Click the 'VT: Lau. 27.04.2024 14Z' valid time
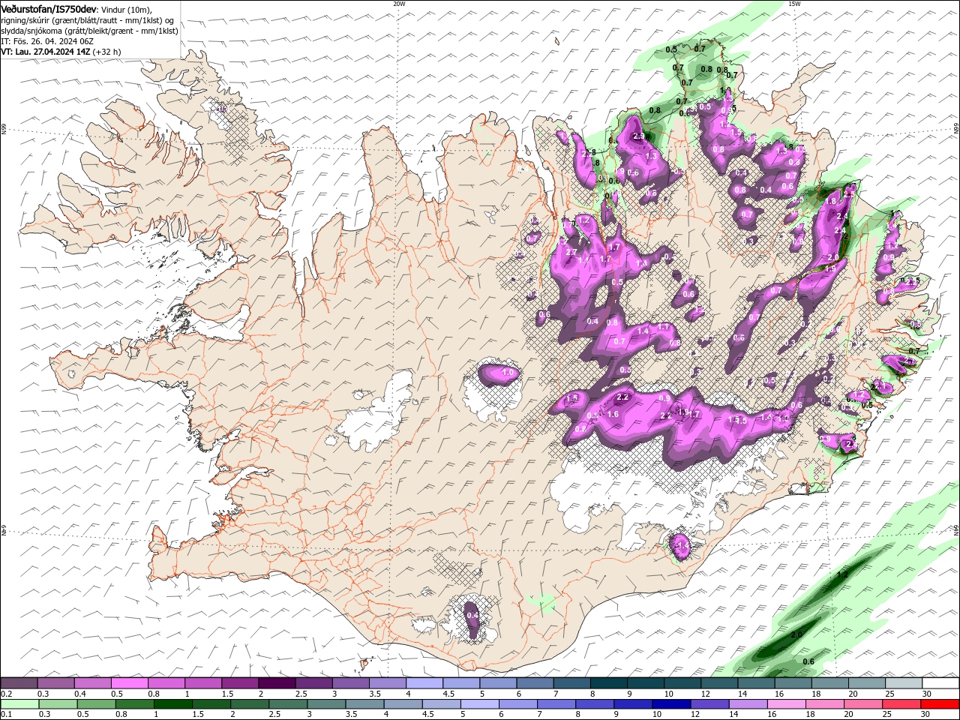Screen dimensions: 960x720 [x=45, y=52]
